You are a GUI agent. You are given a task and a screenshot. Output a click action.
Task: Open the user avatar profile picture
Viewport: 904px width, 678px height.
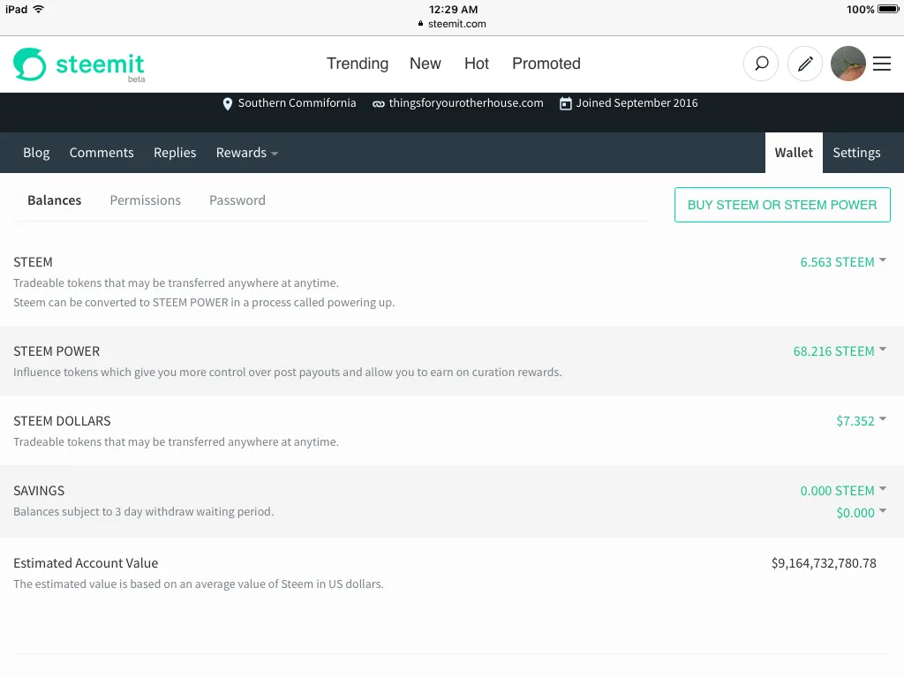[848, 64]
